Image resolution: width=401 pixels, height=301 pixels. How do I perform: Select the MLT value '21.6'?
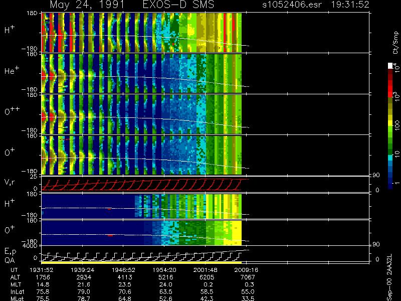84,284
